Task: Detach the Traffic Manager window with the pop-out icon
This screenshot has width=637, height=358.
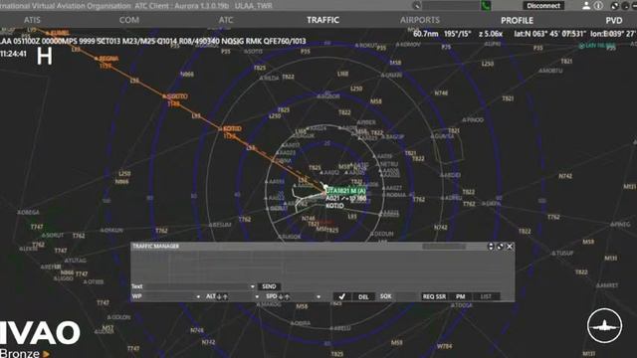Action: point(500,247)
